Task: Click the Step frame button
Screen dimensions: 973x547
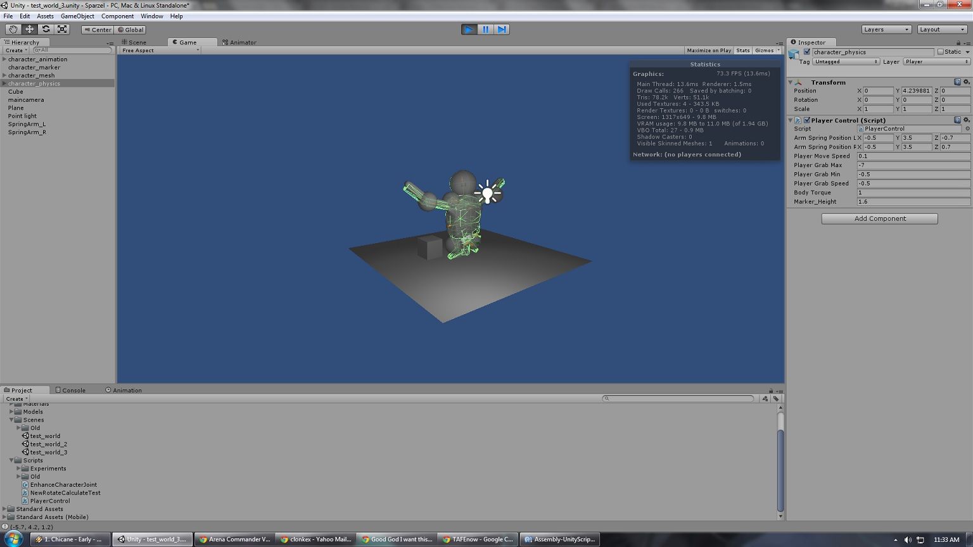Action: (502, 29)
